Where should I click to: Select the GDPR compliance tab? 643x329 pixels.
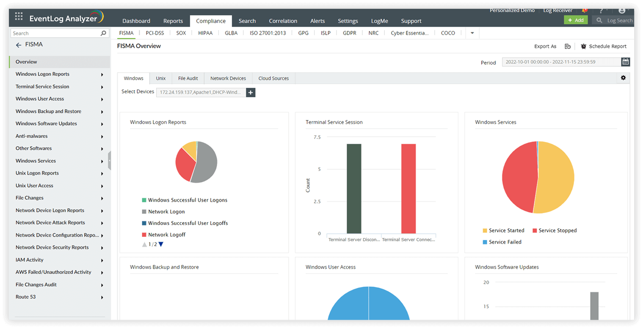click(x=350, y=33)
